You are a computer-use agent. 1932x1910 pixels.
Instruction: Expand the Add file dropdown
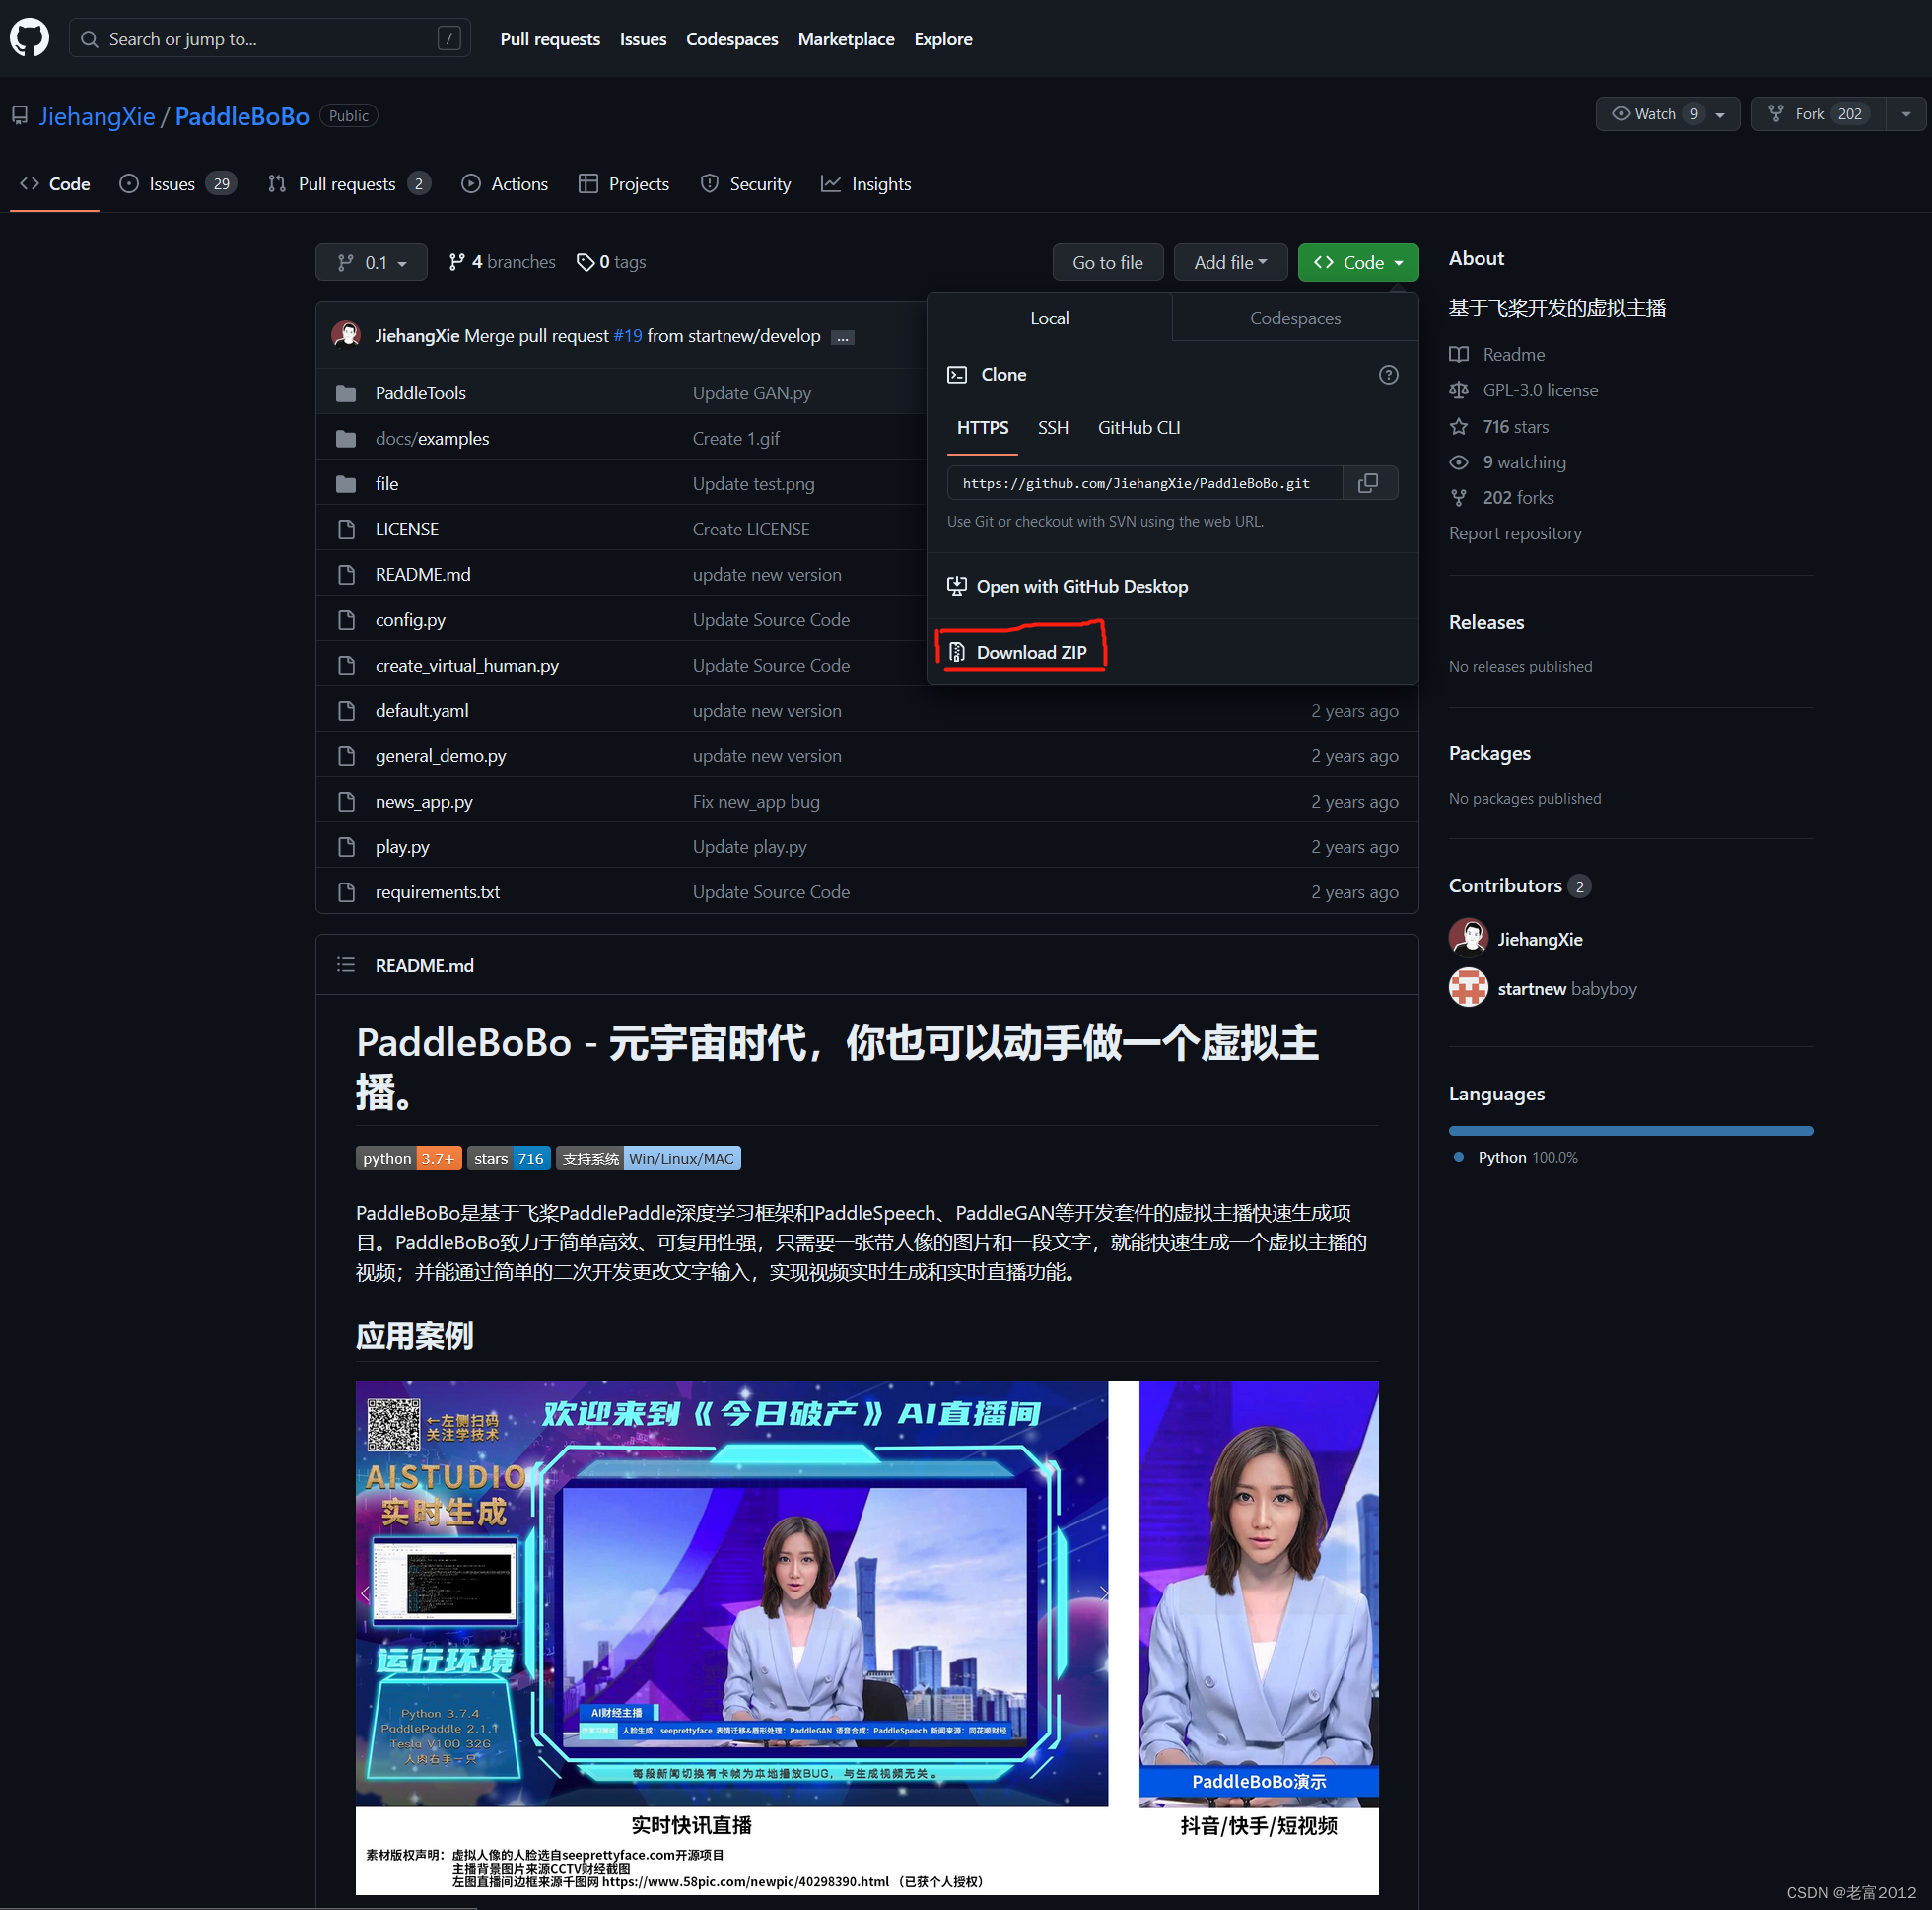[x=1229, y=262]
